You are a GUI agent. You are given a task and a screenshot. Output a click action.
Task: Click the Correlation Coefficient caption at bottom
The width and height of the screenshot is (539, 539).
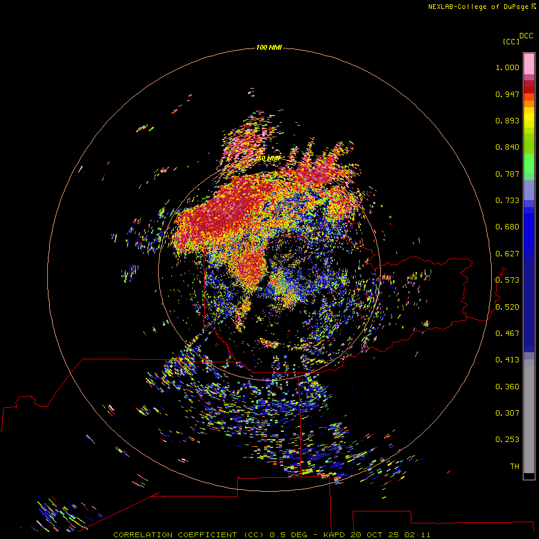click(271, 535)
